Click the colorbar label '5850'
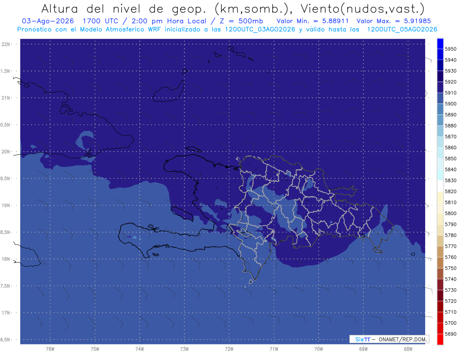 (x=451, y=159)
